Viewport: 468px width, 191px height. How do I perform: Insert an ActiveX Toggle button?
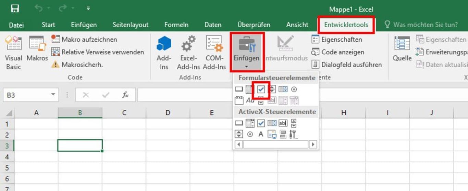(283, 134)
